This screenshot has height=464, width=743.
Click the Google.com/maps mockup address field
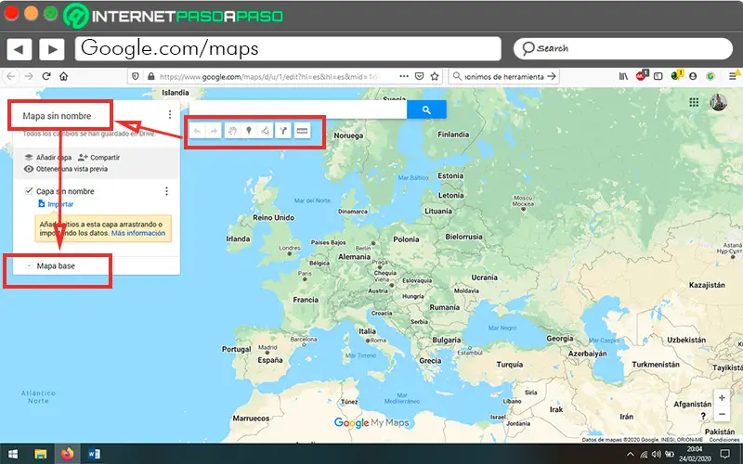pos(288,49)
